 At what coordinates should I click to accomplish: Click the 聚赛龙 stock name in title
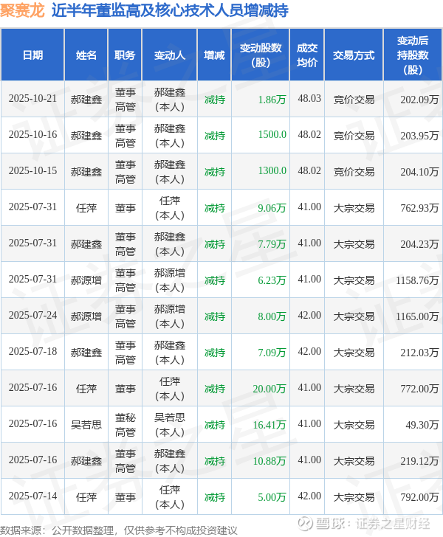point(22,10)
